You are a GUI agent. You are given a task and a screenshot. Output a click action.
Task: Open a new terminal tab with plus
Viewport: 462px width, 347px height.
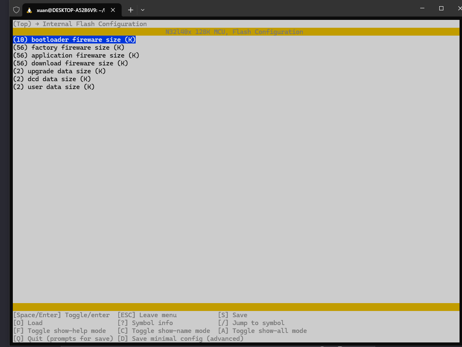click(131, 10)
